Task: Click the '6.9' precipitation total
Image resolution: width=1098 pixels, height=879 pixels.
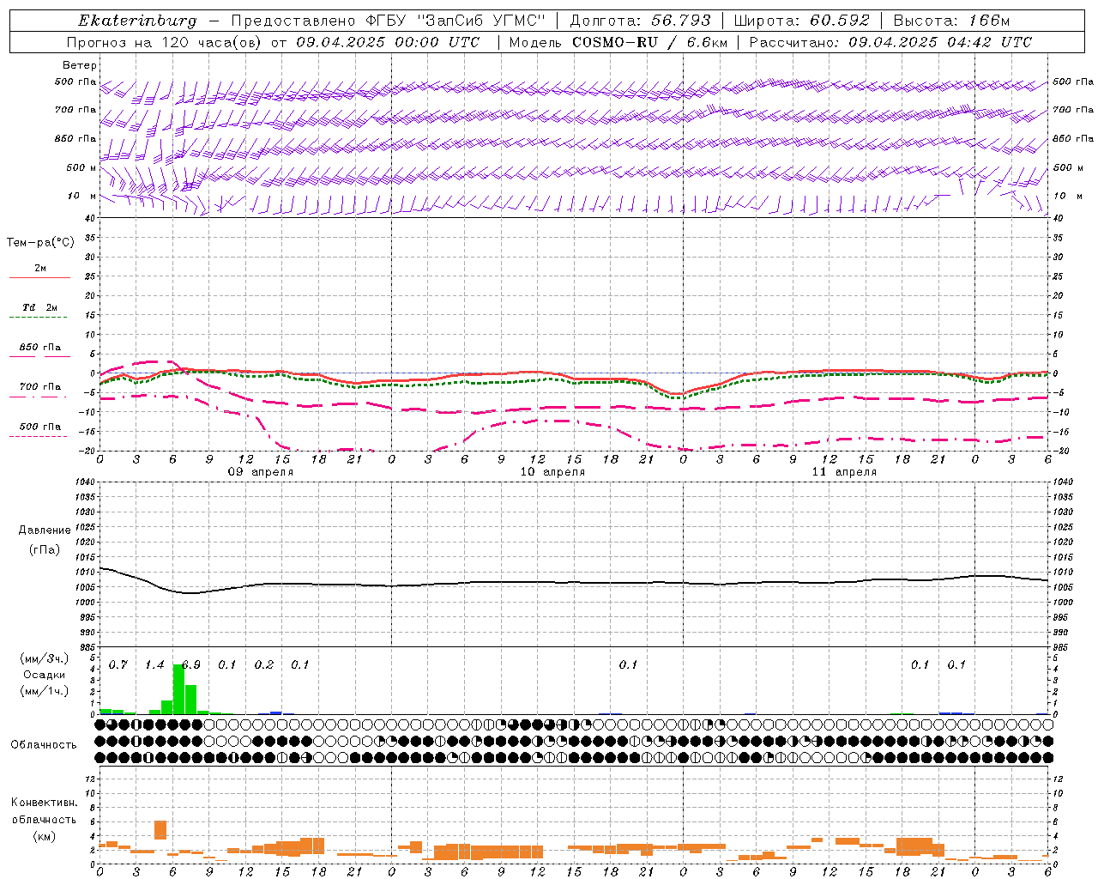Action: (191, 664)
